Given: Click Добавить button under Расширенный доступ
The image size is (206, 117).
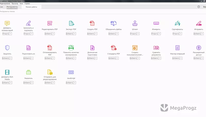Looking at the screenshot, I should (x=197, y=58).
